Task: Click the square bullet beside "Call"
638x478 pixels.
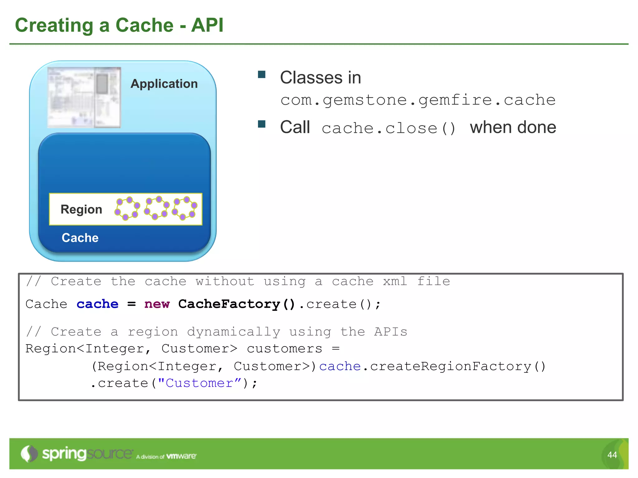Action: [x=262, y=124]
